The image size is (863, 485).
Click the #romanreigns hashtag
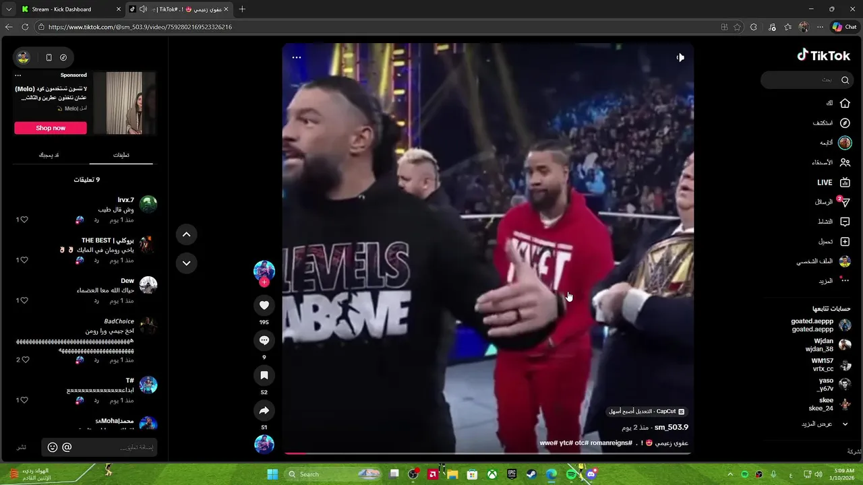pos(613,443)
